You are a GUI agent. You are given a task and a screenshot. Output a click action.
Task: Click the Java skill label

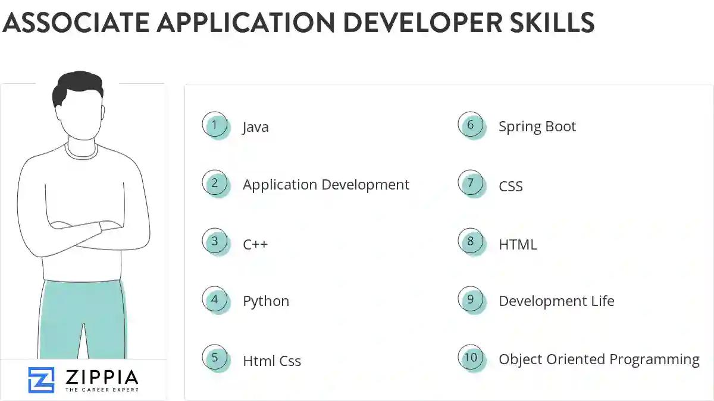[255, 127]
